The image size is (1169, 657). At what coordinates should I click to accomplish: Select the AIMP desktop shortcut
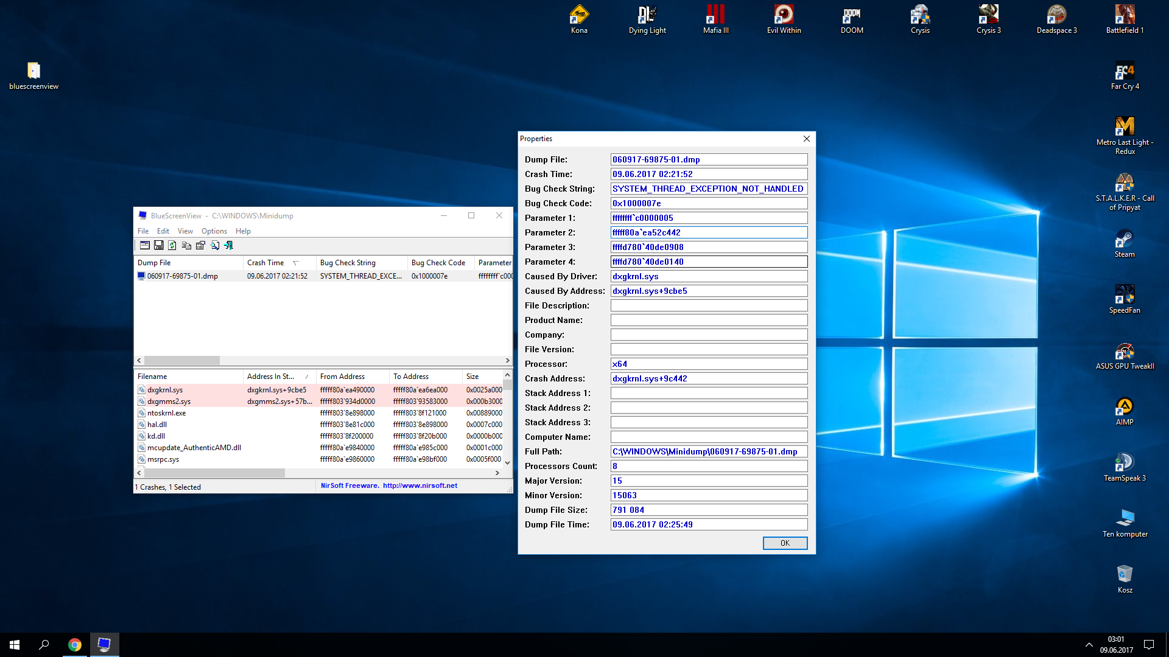1125,411
